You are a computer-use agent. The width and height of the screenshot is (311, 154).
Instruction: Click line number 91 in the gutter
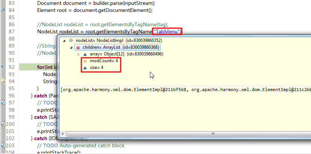pyautogui.click(x=12, y=60)
